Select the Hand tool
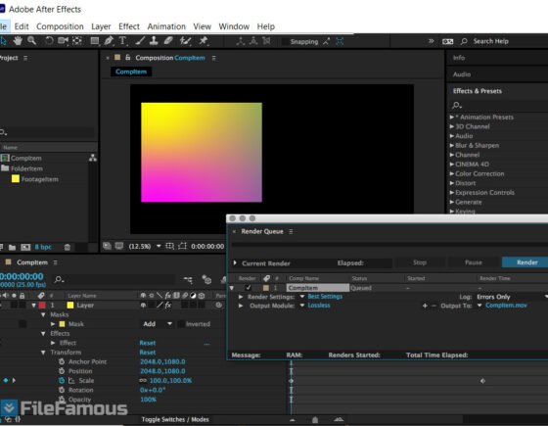Screen dimensions: 548x426 pyautogui.click(x=18, y=41)
